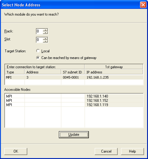Image resolution: width=148 pixels, height=159 pixels.
Task: Click the Type column header
Action: pyautogui.click(x=15, y=72)
